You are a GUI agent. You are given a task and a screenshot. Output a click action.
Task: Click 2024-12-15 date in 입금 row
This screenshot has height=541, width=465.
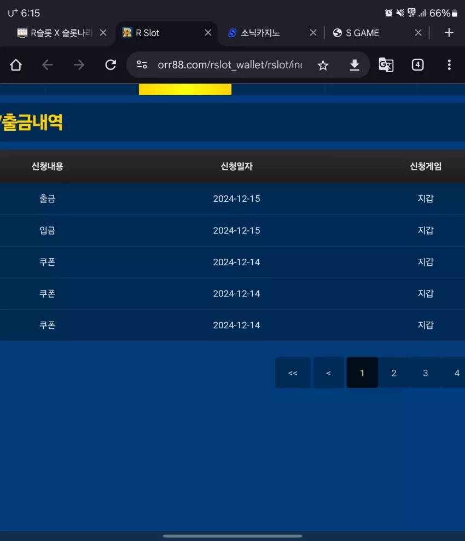pyautogui.click(x=237, y=230)
